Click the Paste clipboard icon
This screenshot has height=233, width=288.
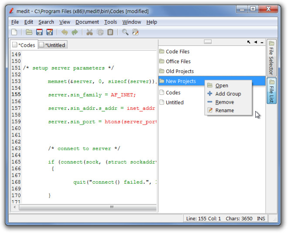click(x=110, y=32)
